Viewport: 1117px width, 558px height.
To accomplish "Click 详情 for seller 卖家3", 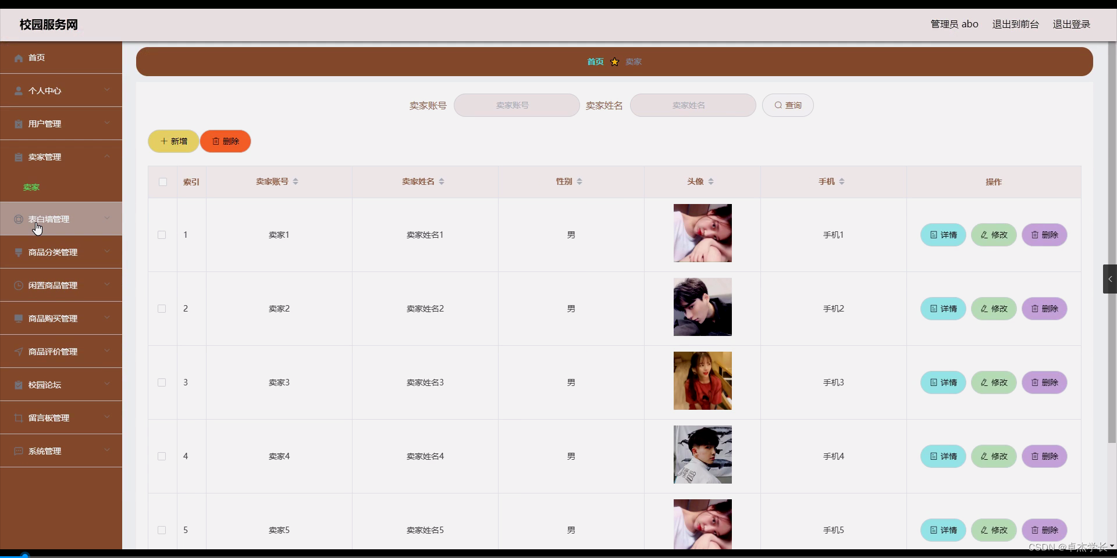I will 942,382.
